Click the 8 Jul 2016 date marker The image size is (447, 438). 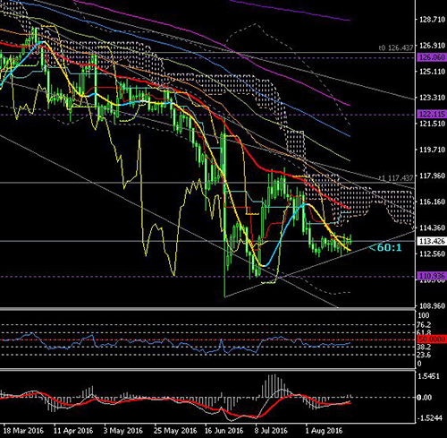(x=270, y=431)
